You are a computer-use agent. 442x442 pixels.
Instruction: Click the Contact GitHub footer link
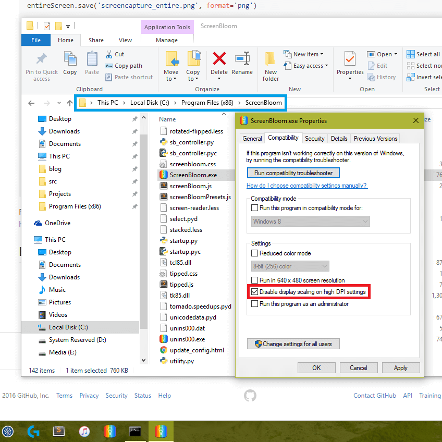[x=375, y=396]
